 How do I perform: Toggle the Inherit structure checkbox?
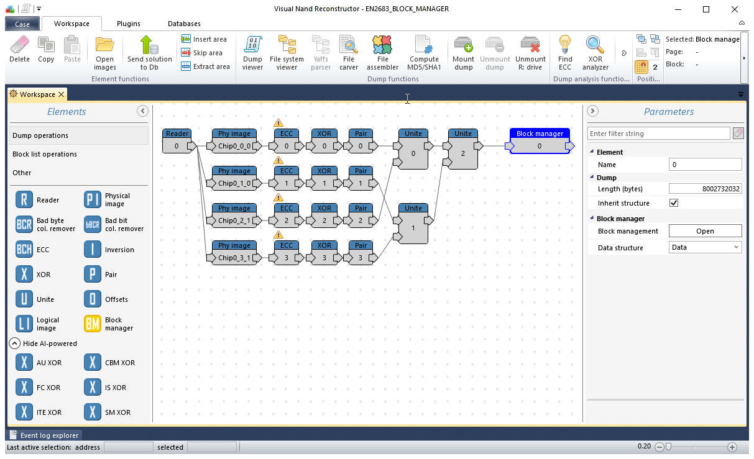(x=674, y=203)
